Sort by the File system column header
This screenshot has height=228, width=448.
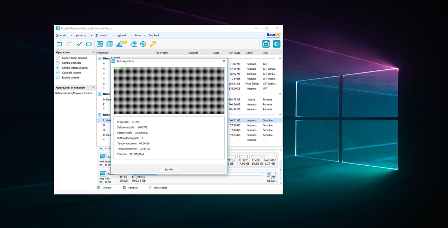pos(167,53)
